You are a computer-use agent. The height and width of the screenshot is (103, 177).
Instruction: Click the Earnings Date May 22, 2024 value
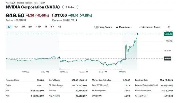[166, 80]
